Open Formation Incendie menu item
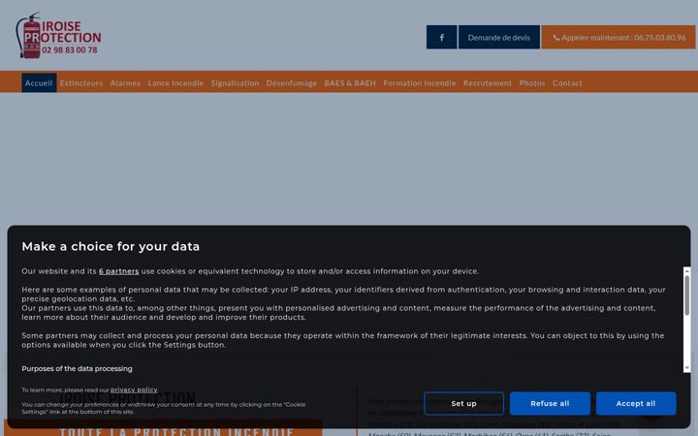 click(x=420, y=82)
